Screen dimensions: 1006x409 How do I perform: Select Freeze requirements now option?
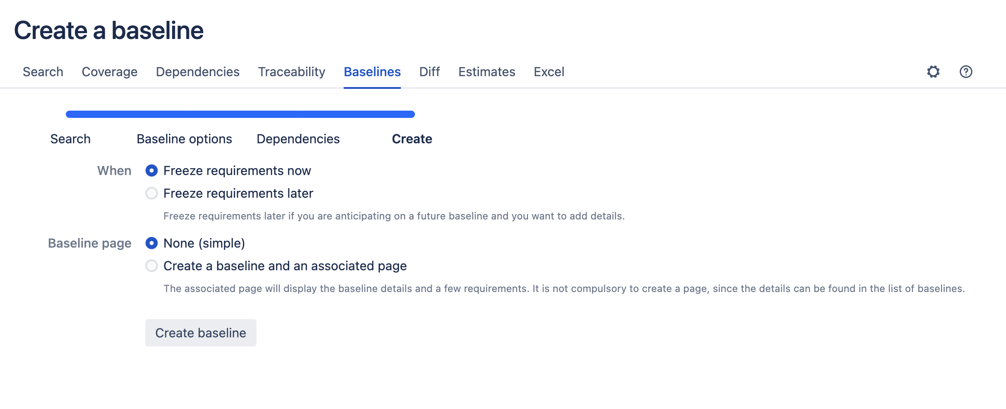152,171
